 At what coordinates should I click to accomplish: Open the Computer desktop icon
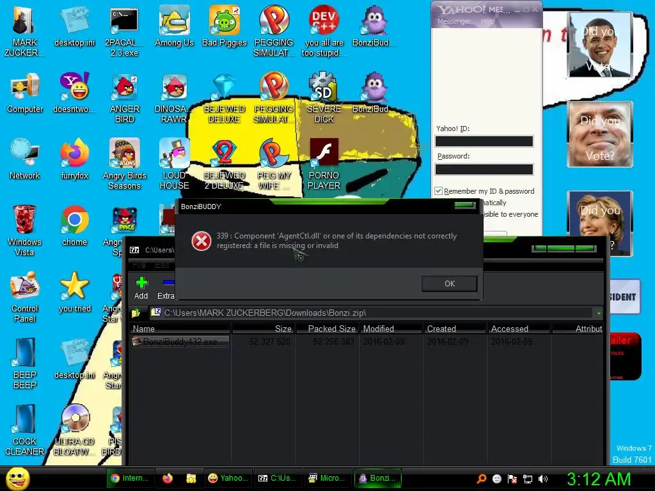[25, 93]
